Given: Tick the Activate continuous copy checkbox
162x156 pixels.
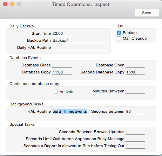Looking at the screenshot, I should (x=56, y=92).
